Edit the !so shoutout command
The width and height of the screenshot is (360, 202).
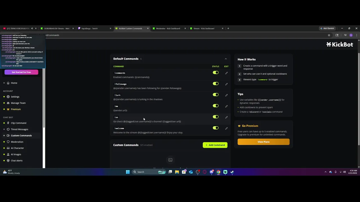coord(226,117)
